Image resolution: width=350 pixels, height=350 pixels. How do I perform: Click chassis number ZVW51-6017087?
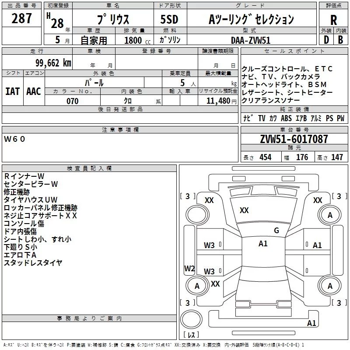coord(294,139)
